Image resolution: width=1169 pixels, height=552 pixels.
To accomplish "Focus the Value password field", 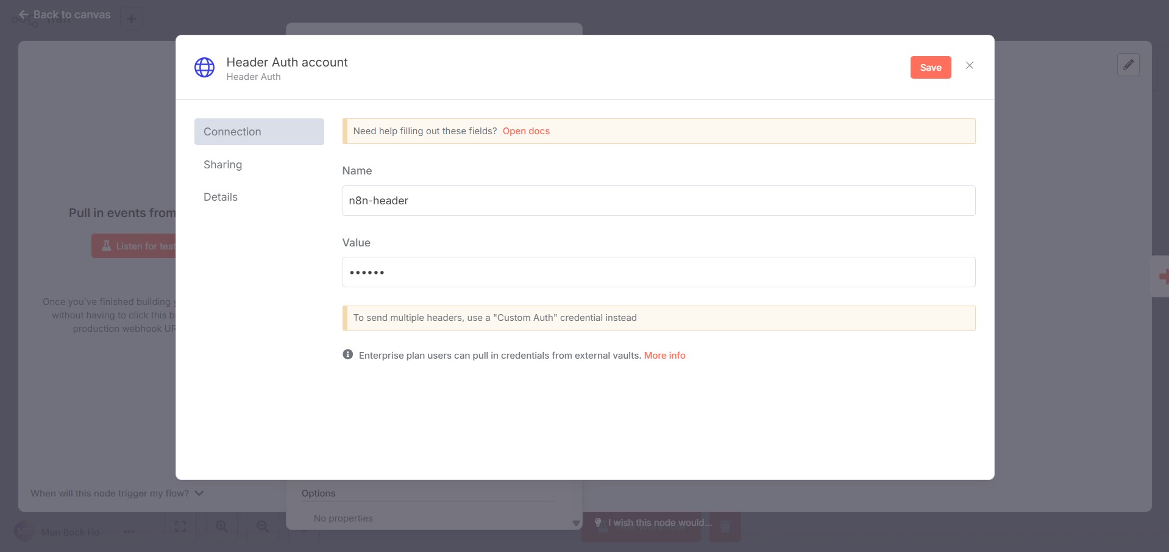I will point(658,272).
